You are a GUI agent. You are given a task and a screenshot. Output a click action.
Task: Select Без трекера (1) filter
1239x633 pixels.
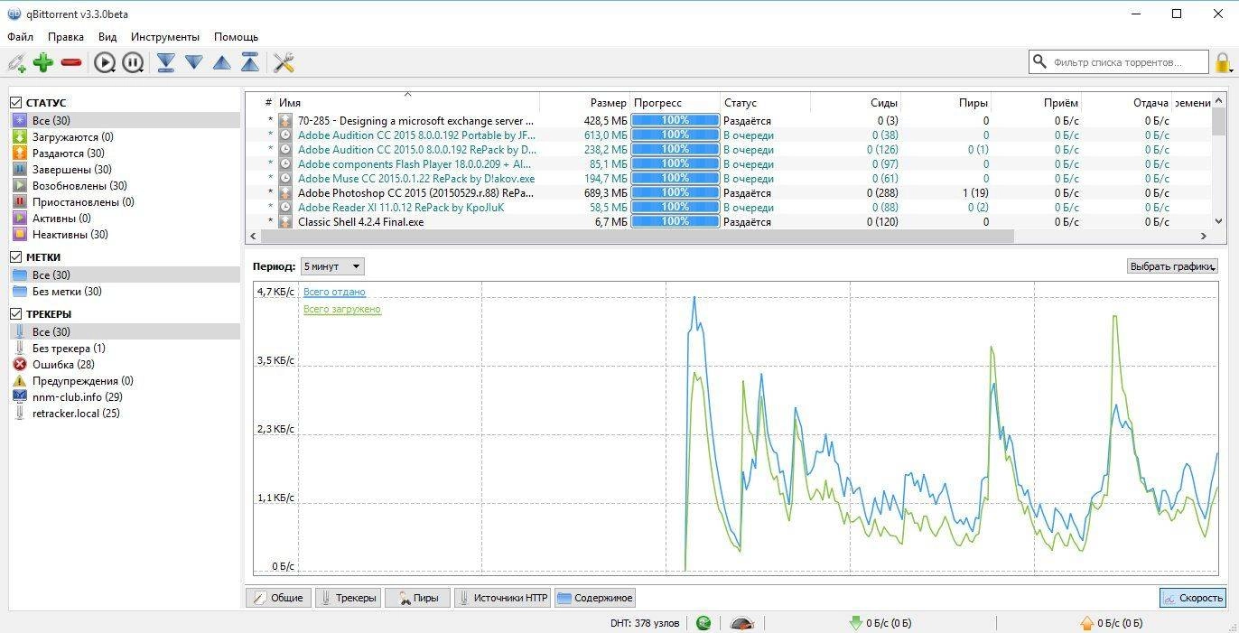[126, 349]
